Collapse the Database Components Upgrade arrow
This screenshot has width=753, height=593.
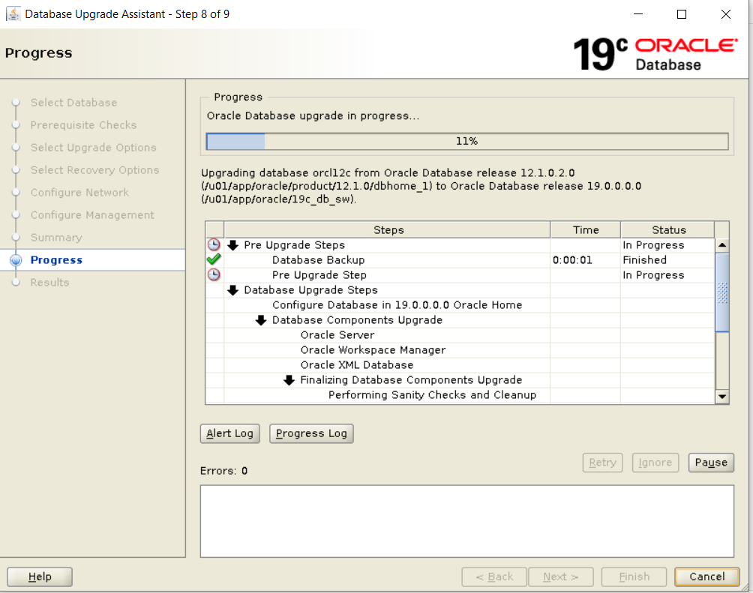coord(261,320)
